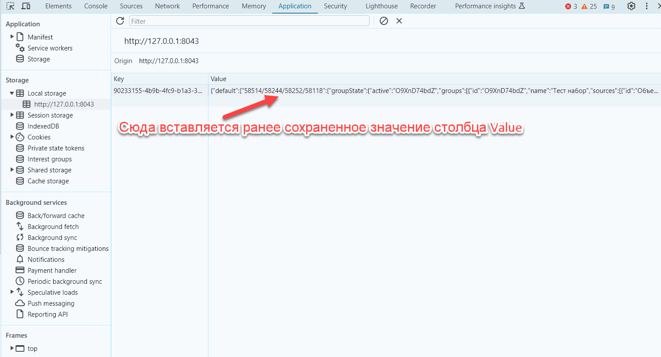
Task: Click the inspect element picker icon
Action: 11,6
